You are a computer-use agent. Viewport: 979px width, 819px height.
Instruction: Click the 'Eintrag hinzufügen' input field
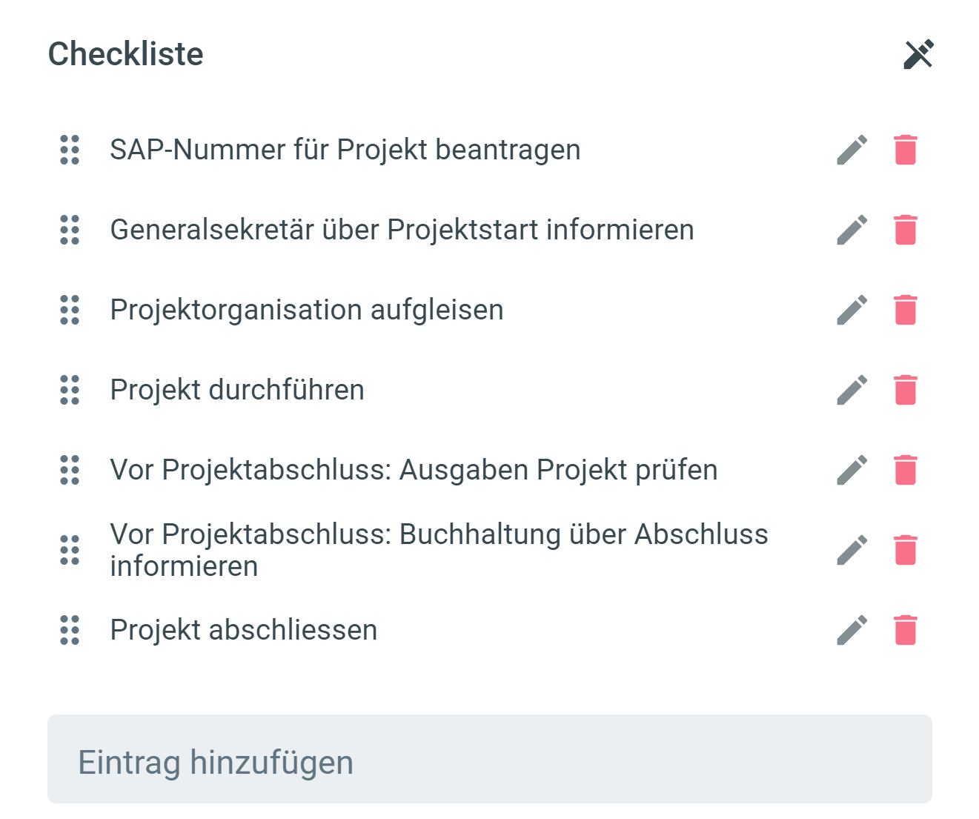tap(489, 760)
